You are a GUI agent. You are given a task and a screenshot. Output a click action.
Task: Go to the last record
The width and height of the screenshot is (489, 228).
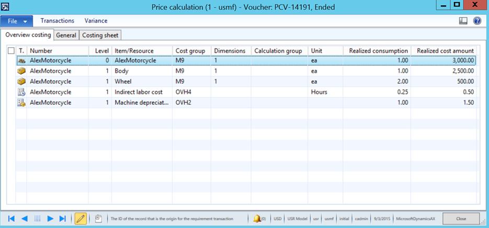coord(63,219)
